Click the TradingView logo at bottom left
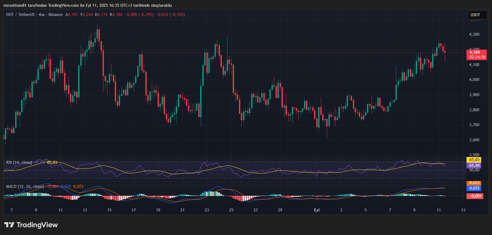Image resolution: width=492 pixels, height=235 pixels. pos(31,225)
